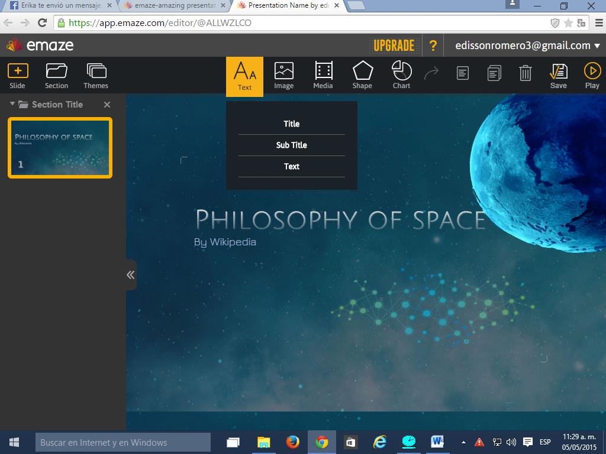The image size is (606, 454).
Task: Open the Themes panel
Action: (x=96, y=76)
